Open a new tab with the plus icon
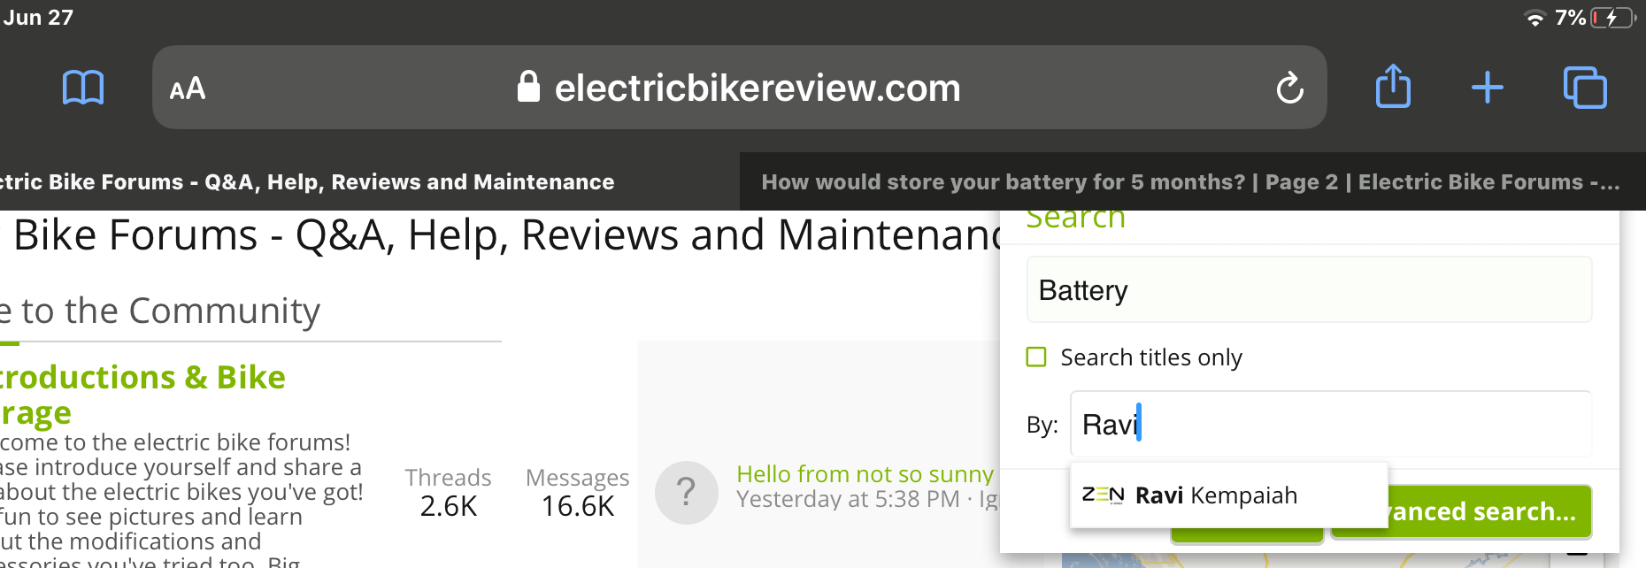The height and width of the screenshot is (568, 1646). click(x=1487, y=87)
